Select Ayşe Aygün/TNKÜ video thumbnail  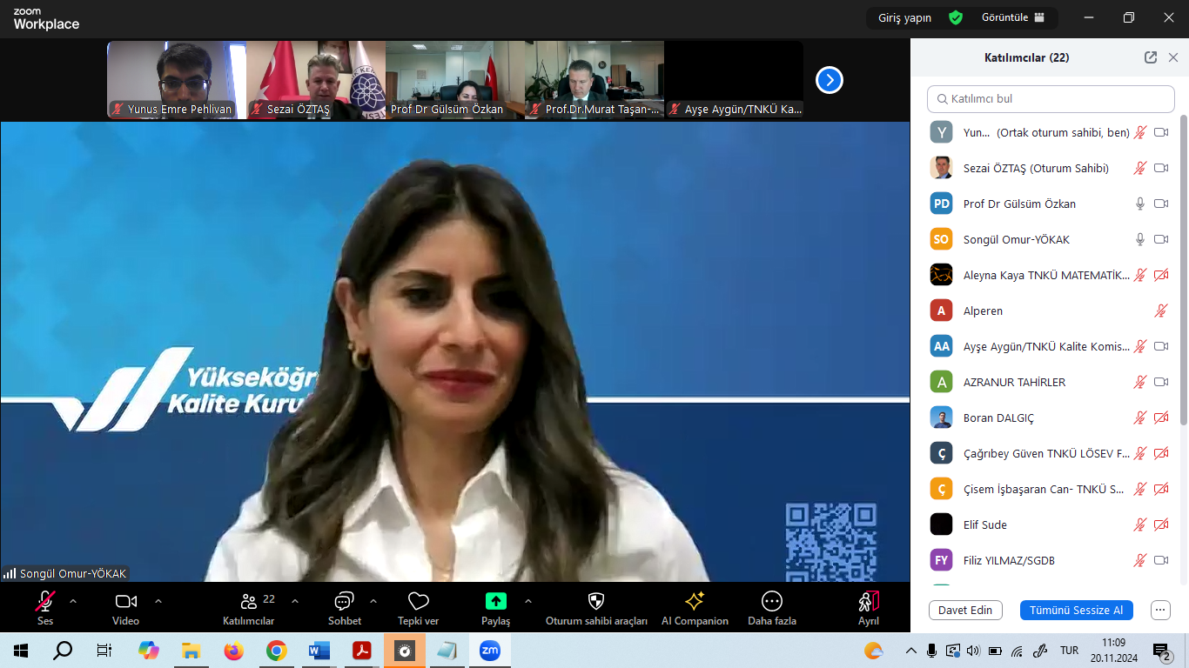(x=734, y=80)
